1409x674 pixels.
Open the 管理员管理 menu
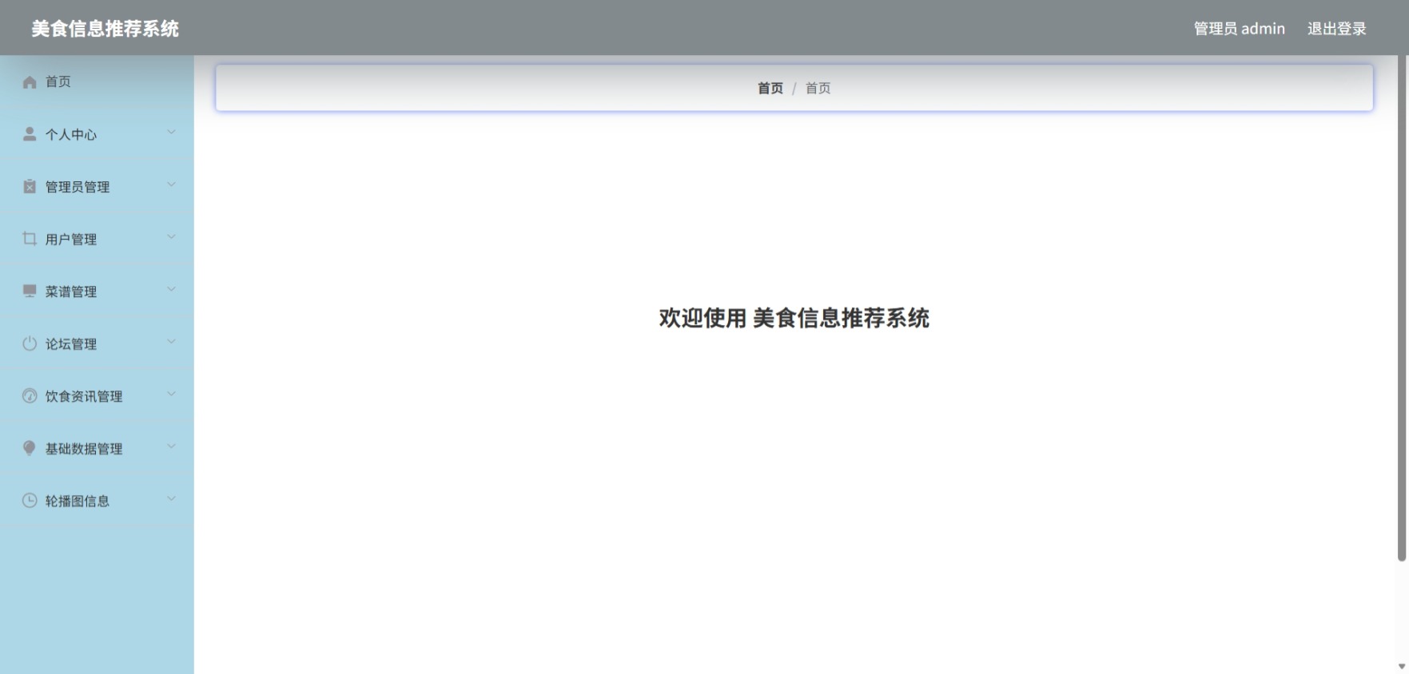[97, 187]
